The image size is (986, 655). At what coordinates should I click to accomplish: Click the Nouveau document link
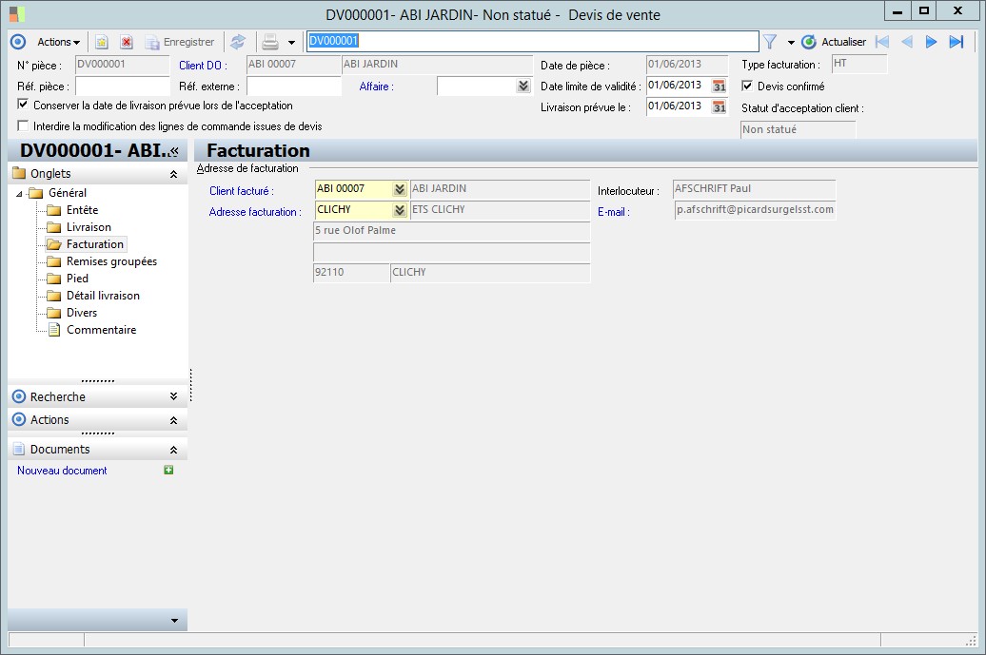tap(62, 471)
